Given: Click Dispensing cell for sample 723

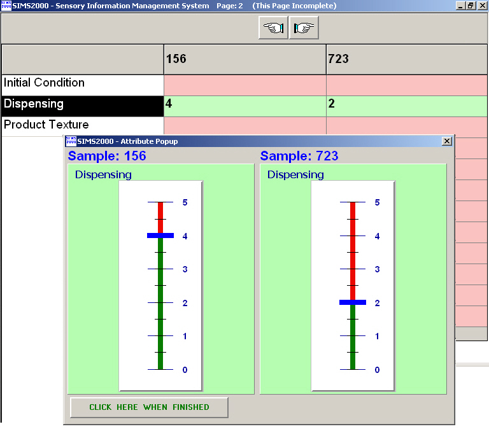Looking at the screenshot, I should (x=406, y=104).
